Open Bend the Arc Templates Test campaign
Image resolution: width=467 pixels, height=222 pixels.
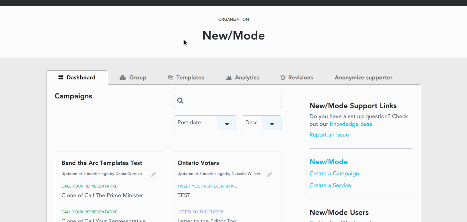tap(102, 163)
